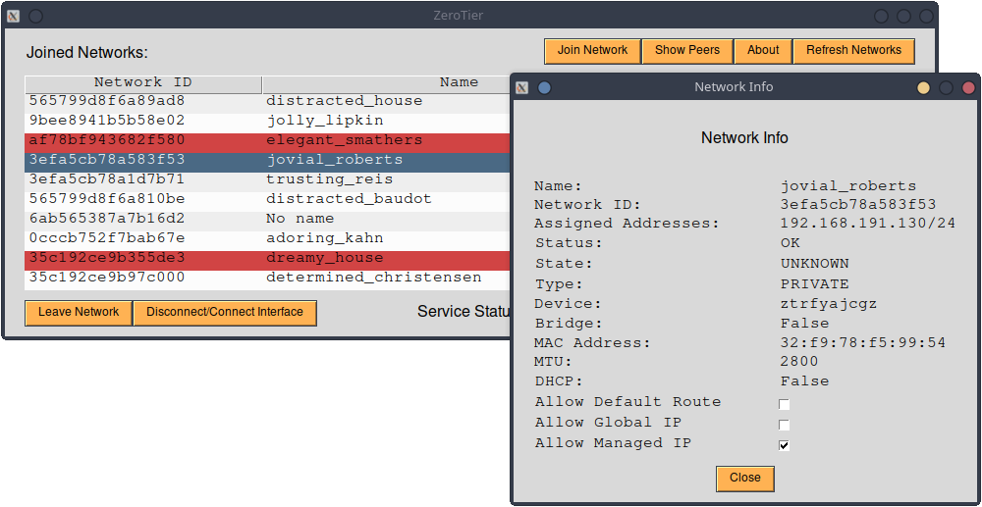The height and width of the screenshot is (507, 982).
Task: Click network ID 35c192ce9b97c000
Action: [107, 278]
